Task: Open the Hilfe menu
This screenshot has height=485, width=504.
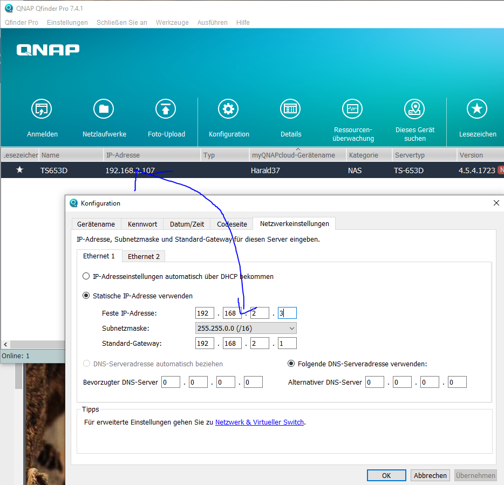Action: 243,23
